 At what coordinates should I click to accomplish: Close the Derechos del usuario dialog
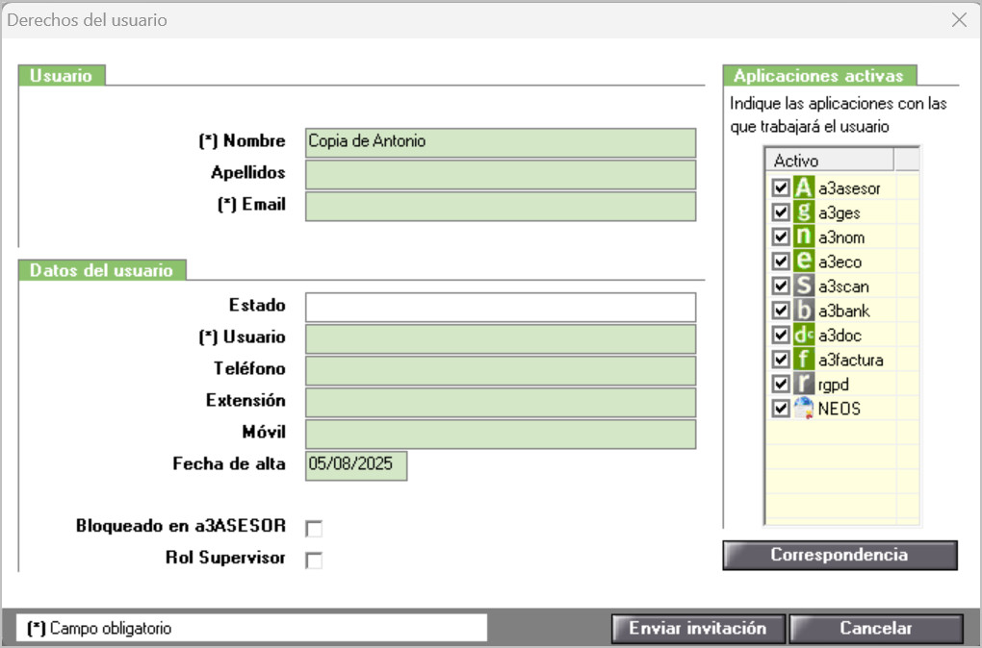point(959,20)
